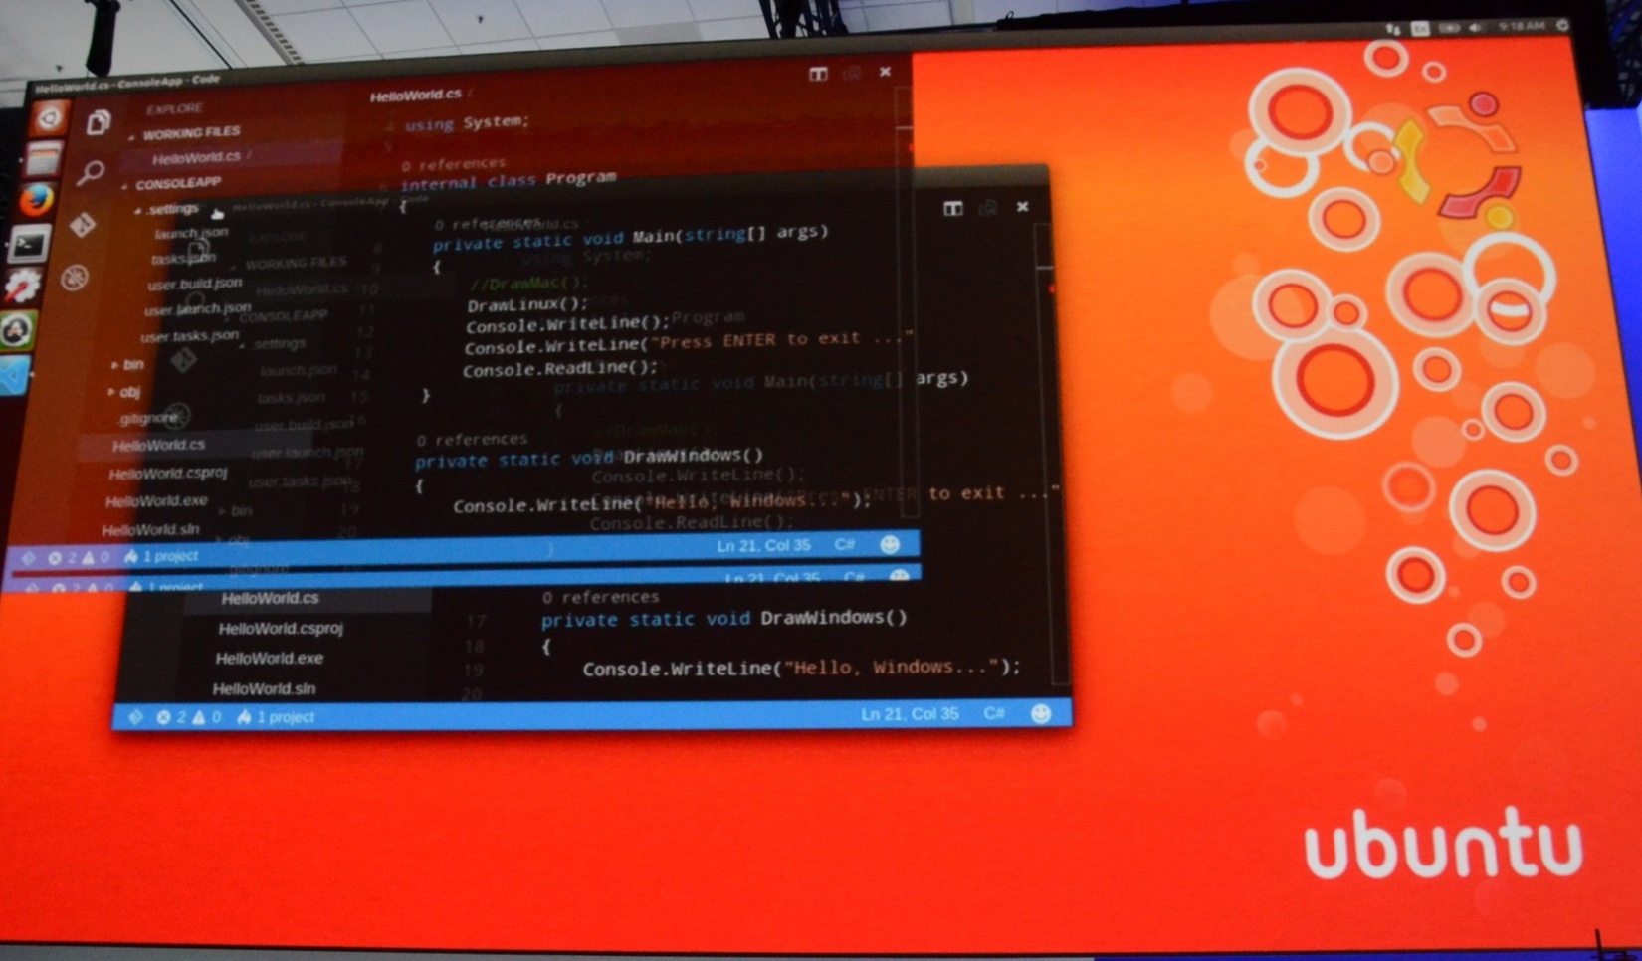Launch Firefox from the Ubuntu launcher
1642x961 pixels.
click(38, 197)
